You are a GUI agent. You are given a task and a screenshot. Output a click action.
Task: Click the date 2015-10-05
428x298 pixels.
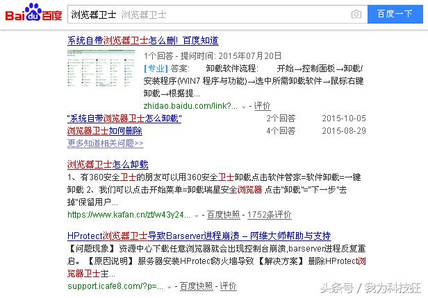click(x=344, y=119)
